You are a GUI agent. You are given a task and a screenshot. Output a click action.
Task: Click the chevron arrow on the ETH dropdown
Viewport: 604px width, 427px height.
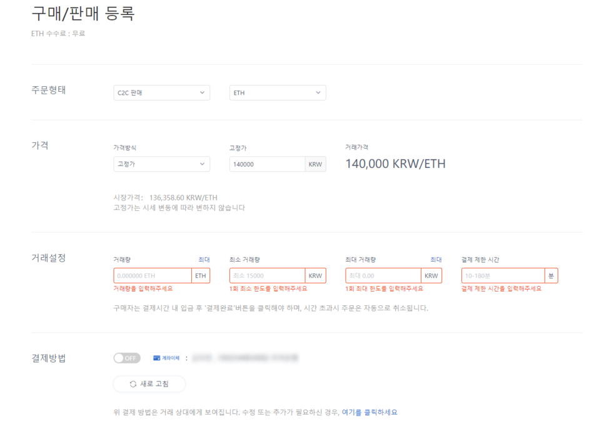(x=318, y=93)
